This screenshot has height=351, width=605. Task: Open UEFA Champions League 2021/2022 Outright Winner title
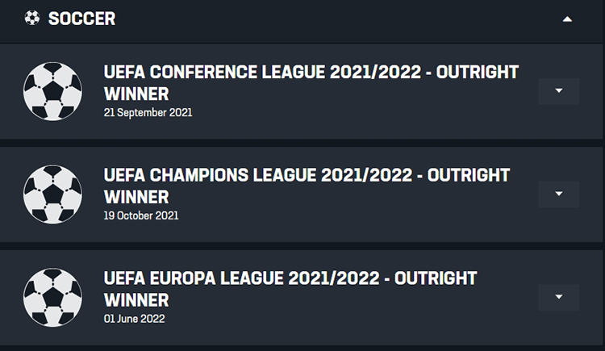click(x=307, y=186)
